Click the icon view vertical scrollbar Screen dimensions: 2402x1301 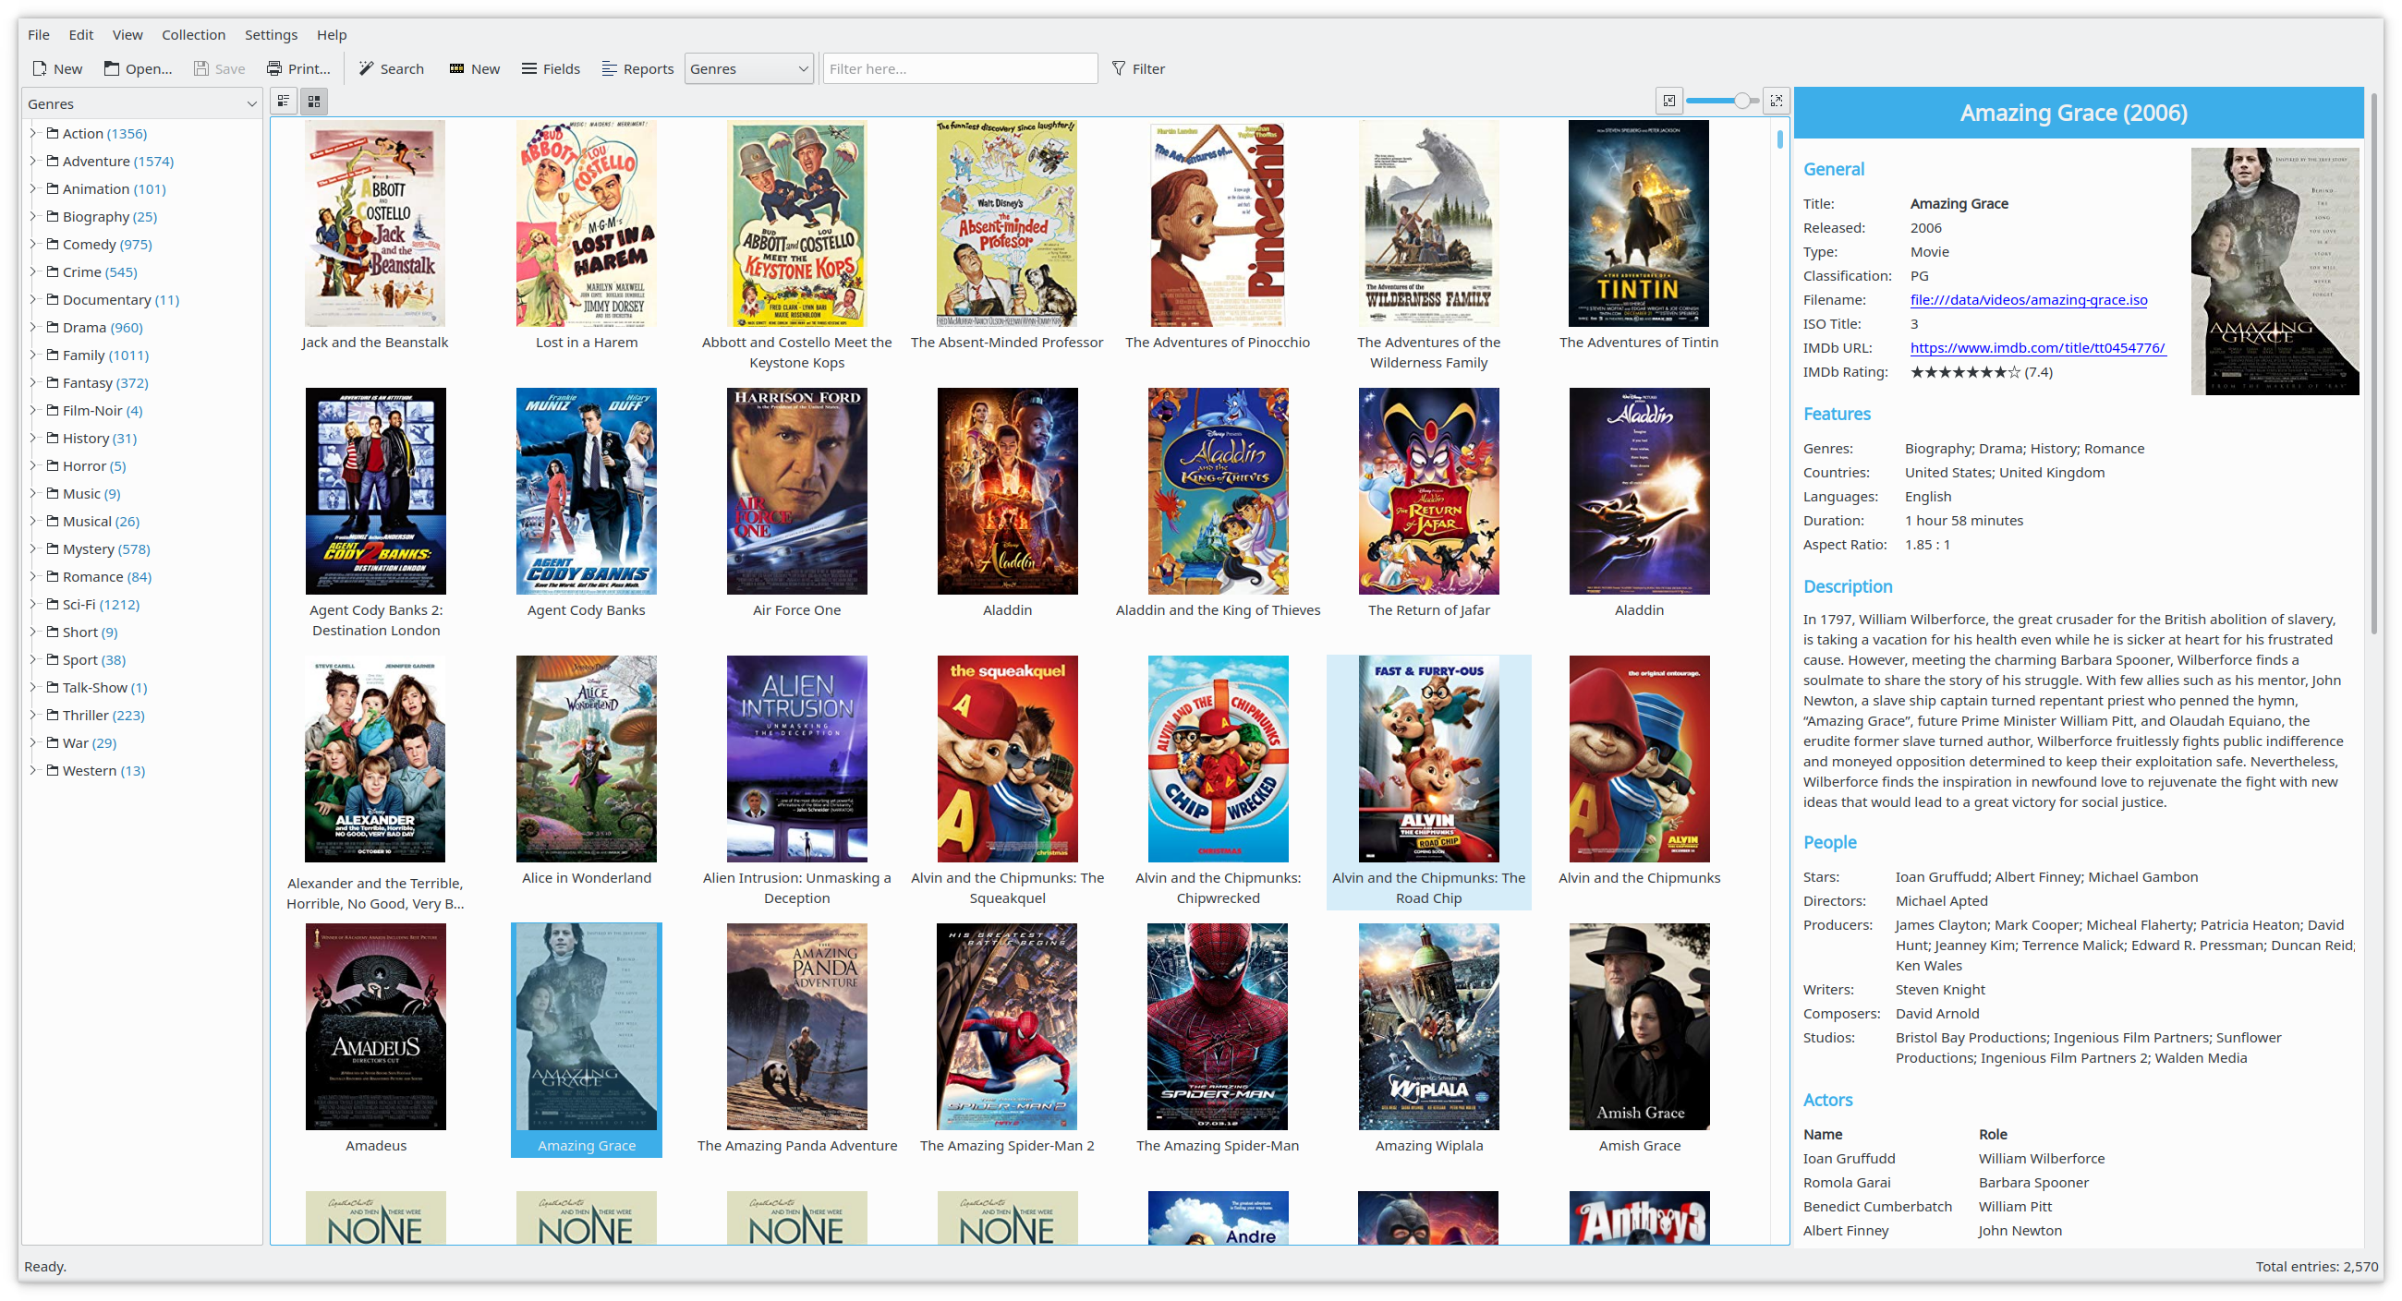pos(1779,139)
